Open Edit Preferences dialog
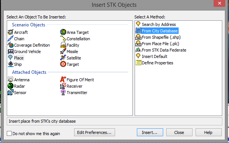Image resolution: width=229 pixels, height=143 pixels. point(94,132)
